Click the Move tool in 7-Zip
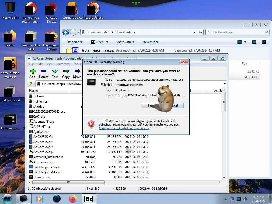The width and height of the screenshot is (272, 204). pyautogui.click(x=77, y=74)
